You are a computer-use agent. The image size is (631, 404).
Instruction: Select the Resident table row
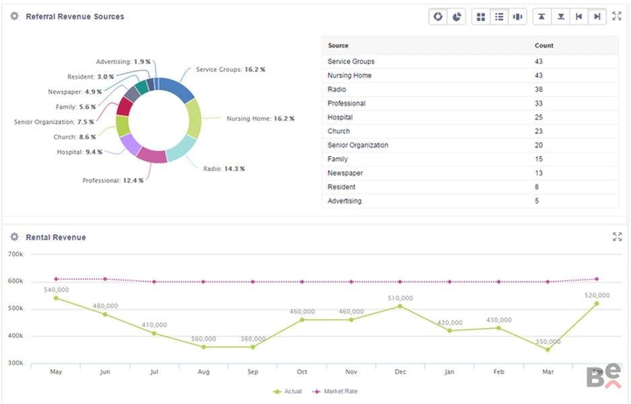click(x=470, y=187)
